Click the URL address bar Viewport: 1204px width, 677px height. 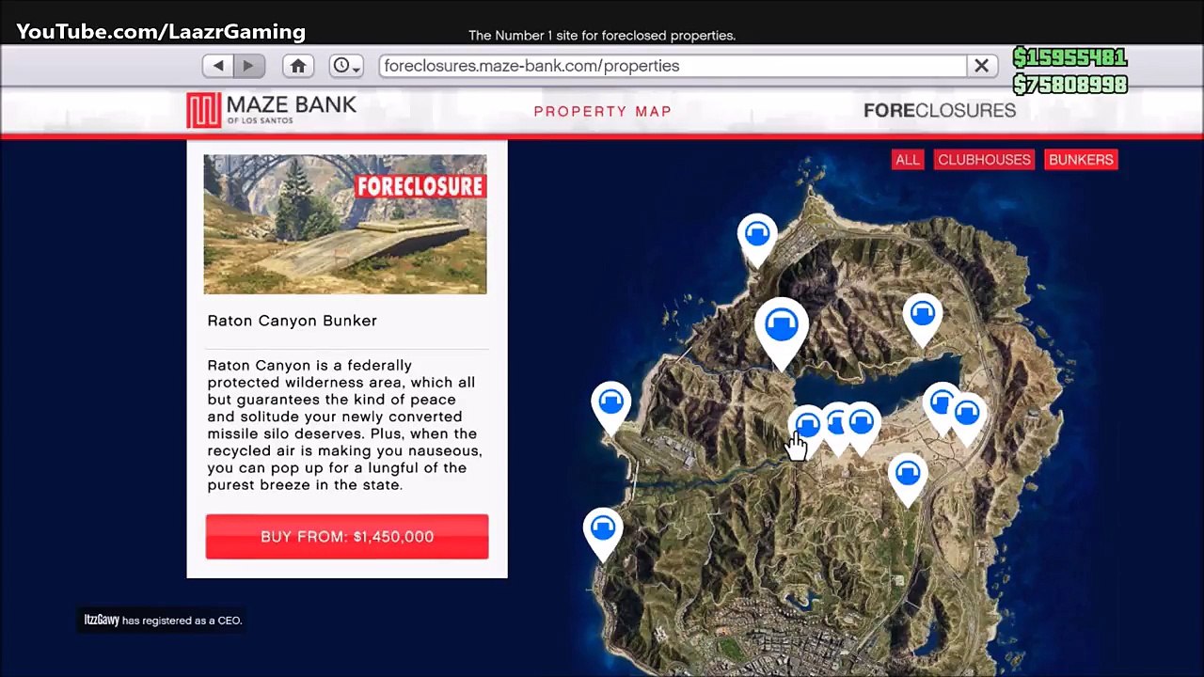click(x=673, y=66)
